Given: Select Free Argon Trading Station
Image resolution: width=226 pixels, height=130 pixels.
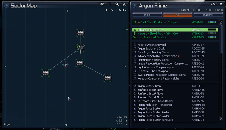Looking at the screenshot, I should [175, 52].
